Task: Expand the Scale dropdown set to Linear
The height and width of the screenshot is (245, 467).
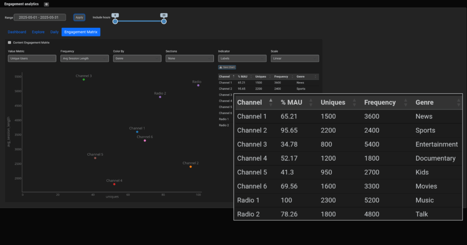Action: pos(295,58)
